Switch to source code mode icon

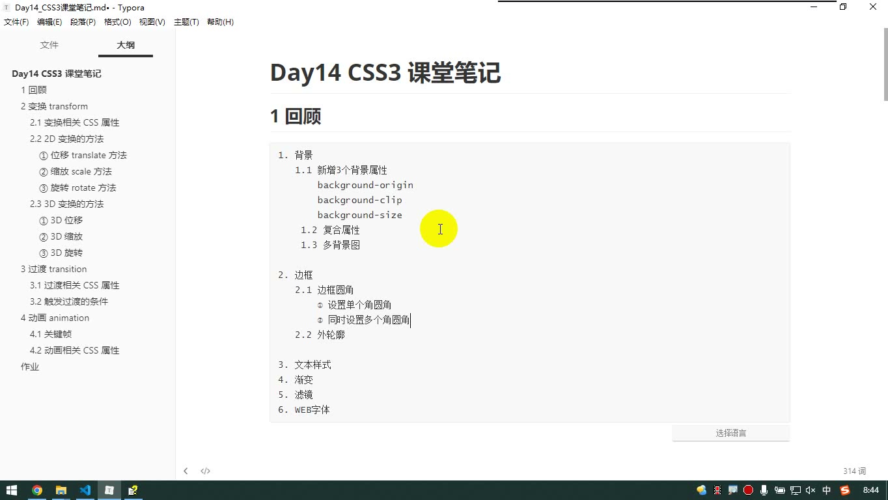205,471
